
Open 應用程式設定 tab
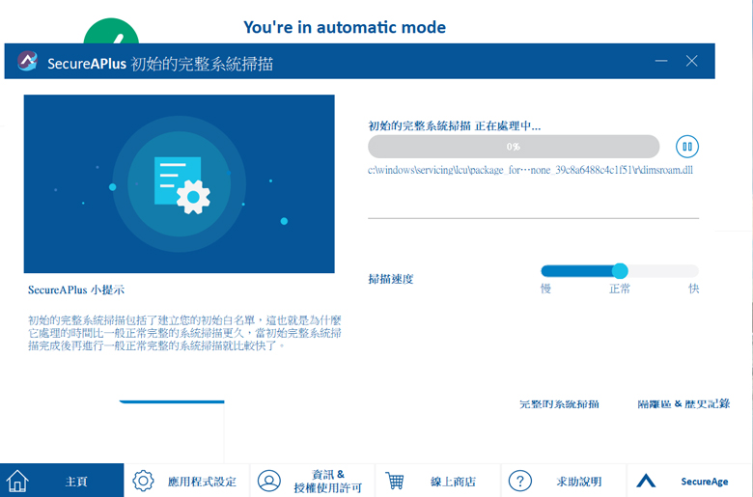click(187, 481)
